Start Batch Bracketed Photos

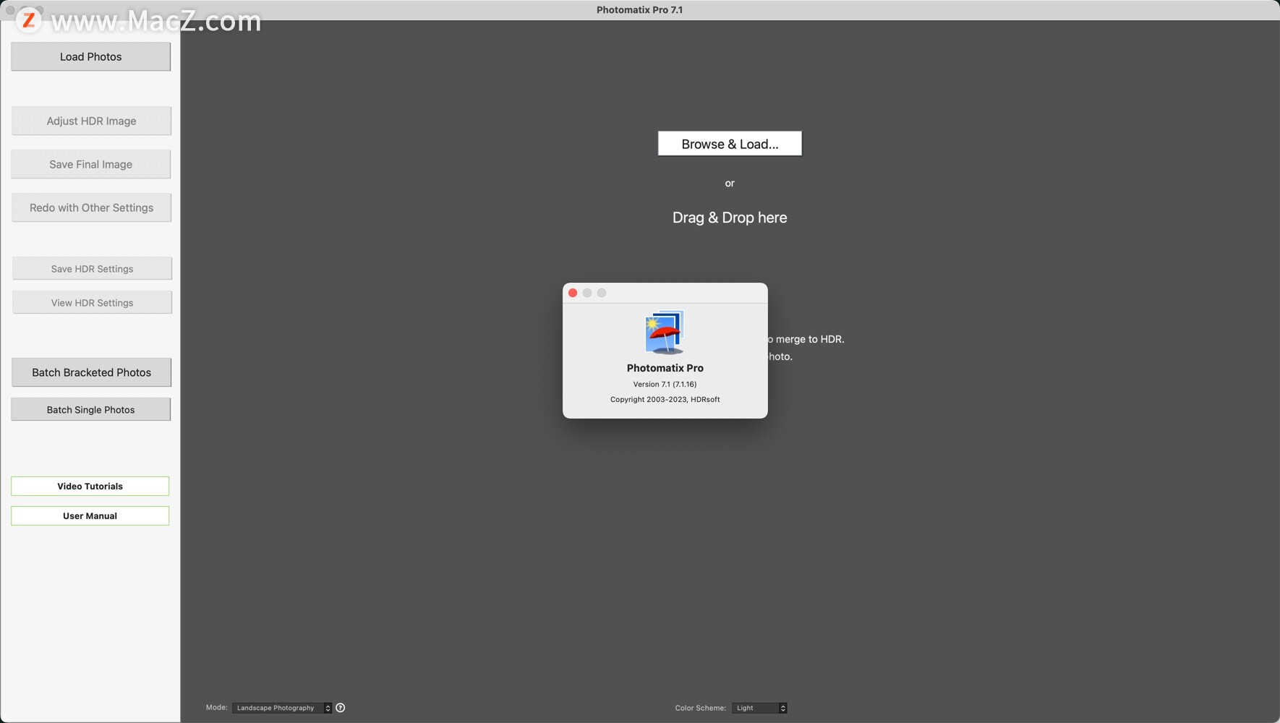click(91, 372)
